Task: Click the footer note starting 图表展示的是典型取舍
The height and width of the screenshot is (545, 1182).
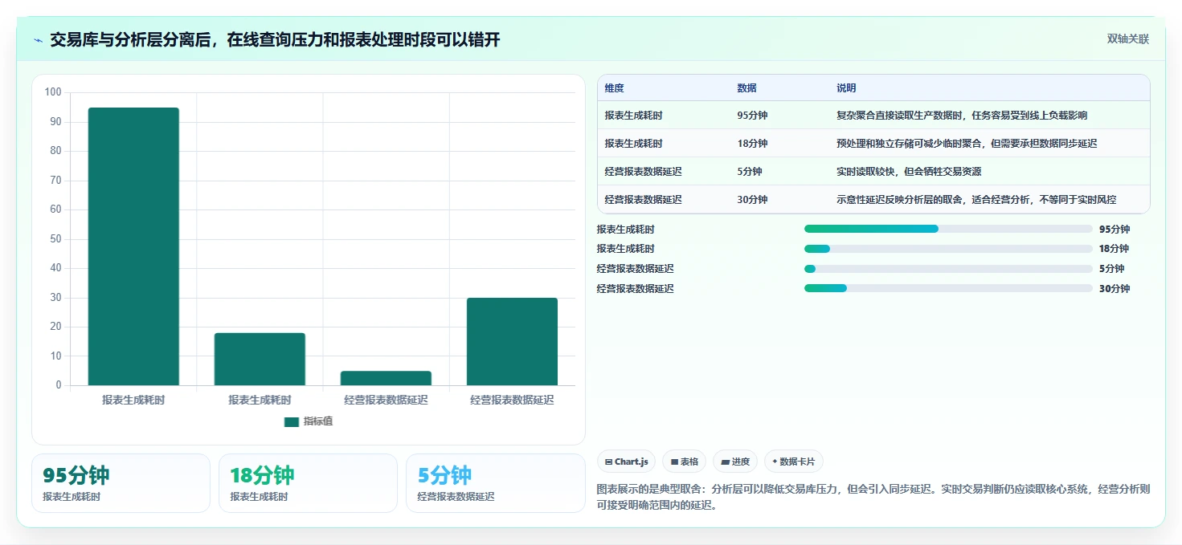Action: [x=874, y=498]
